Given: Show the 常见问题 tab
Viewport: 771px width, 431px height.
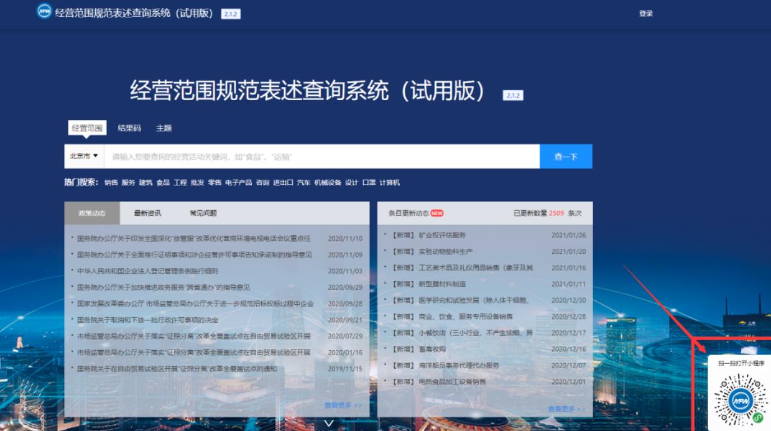Looking at the screenshot, I should click(203, 213).
